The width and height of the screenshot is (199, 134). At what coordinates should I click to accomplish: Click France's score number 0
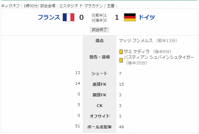tap(81, 18)
